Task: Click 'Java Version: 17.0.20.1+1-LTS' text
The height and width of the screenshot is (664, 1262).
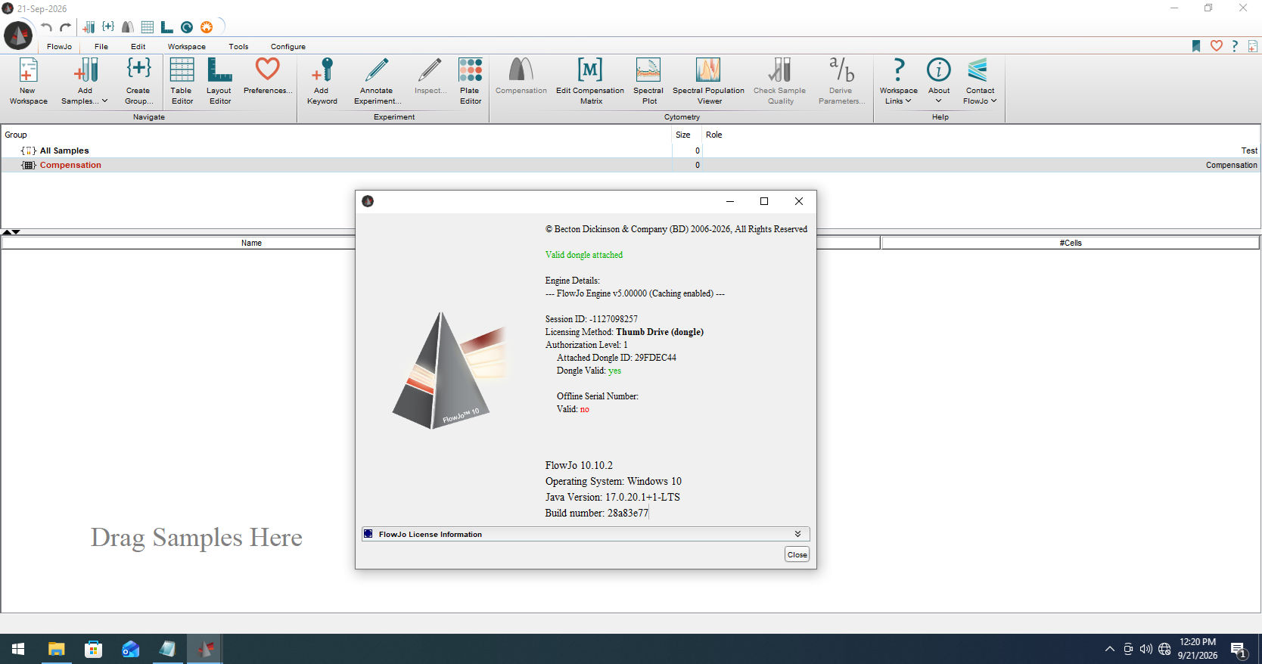Action: click(613, 497)
